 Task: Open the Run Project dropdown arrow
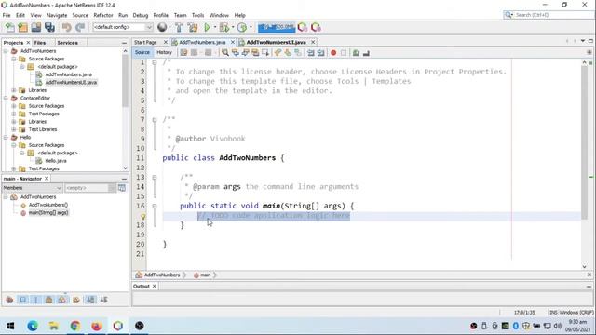pos(215,27)
